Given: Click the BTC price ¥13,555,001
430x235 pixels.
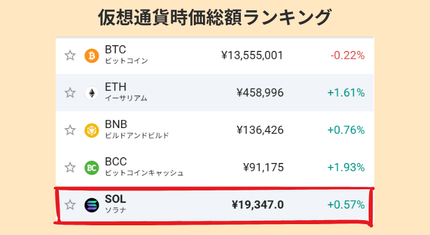Looking at the screenshot, I should point(252,55).
